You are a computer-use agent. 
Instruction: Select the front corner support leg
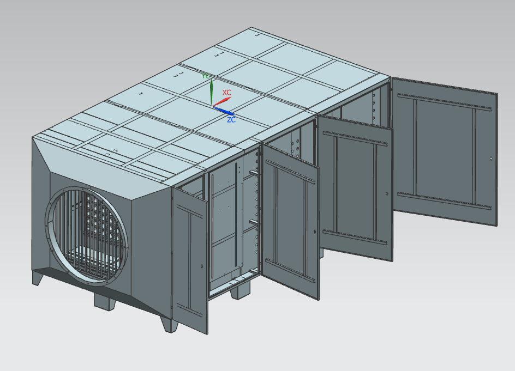click(x=169, y=324)
